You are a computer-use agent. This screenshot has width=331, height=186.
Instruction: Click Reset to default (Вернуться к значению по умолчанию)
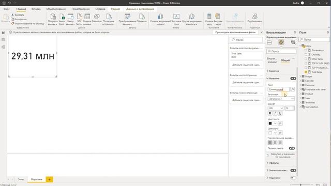click(281, 156)
